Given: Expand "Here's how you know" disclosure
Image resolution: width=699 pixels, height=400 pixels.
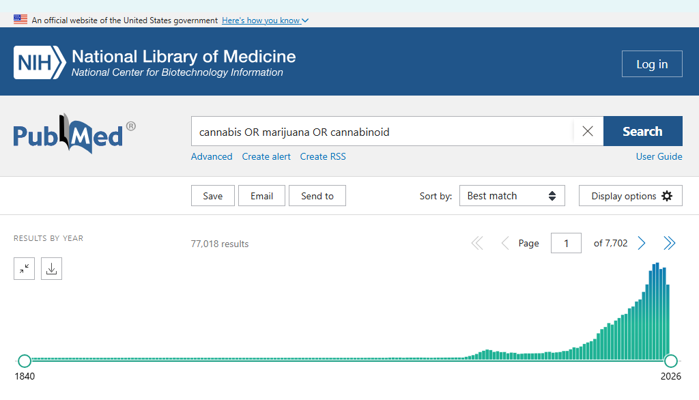Looking at the screenshot, I should click(265, 20).
